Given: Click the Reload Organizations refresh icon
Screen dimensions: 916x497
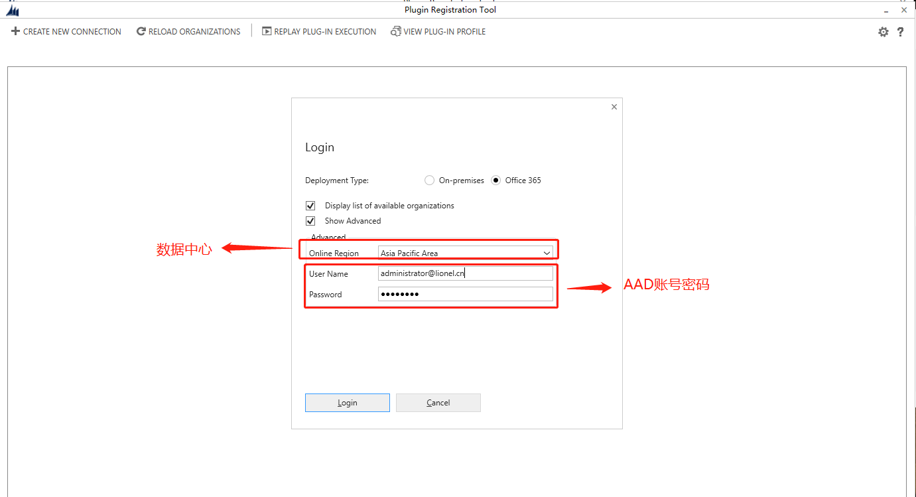Looking at the screenshot, I should point(141,31).
